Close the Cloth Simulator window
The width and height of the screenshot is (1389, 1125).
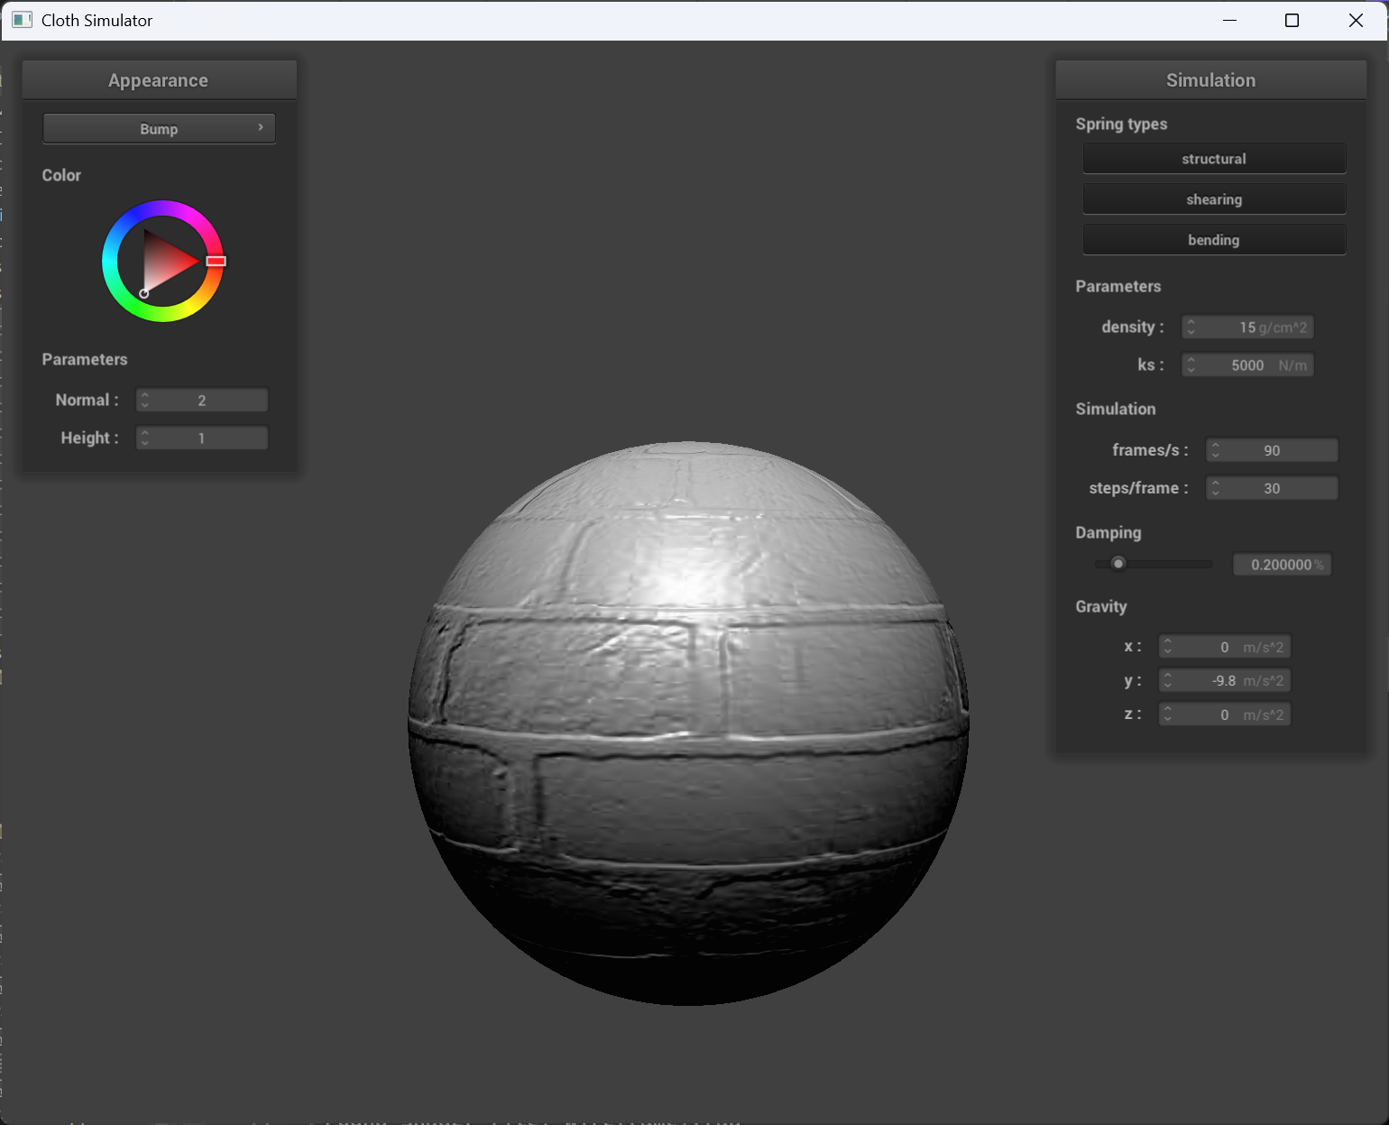point(1356,20)
